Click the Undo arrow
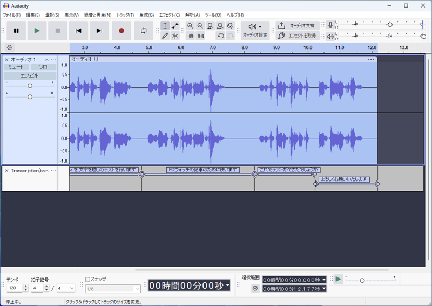The width and height of the screenshot is (432, 306). [220, 36]
